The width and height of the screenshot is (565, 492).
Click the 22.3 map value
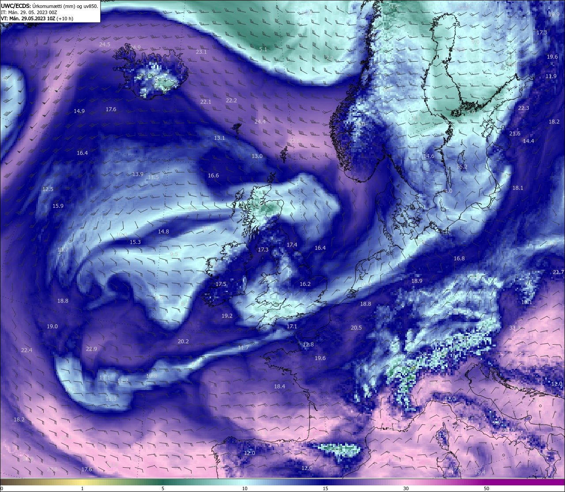tap(524, 108)
